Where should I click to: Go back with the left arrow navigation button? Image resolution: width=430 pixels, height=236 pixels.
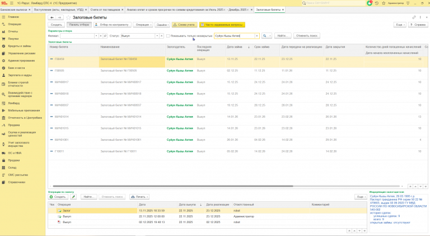coord(52,18)
